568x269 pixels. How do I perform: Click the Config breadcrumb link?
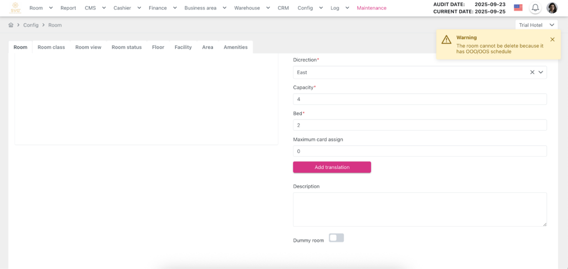coord(31,25)
